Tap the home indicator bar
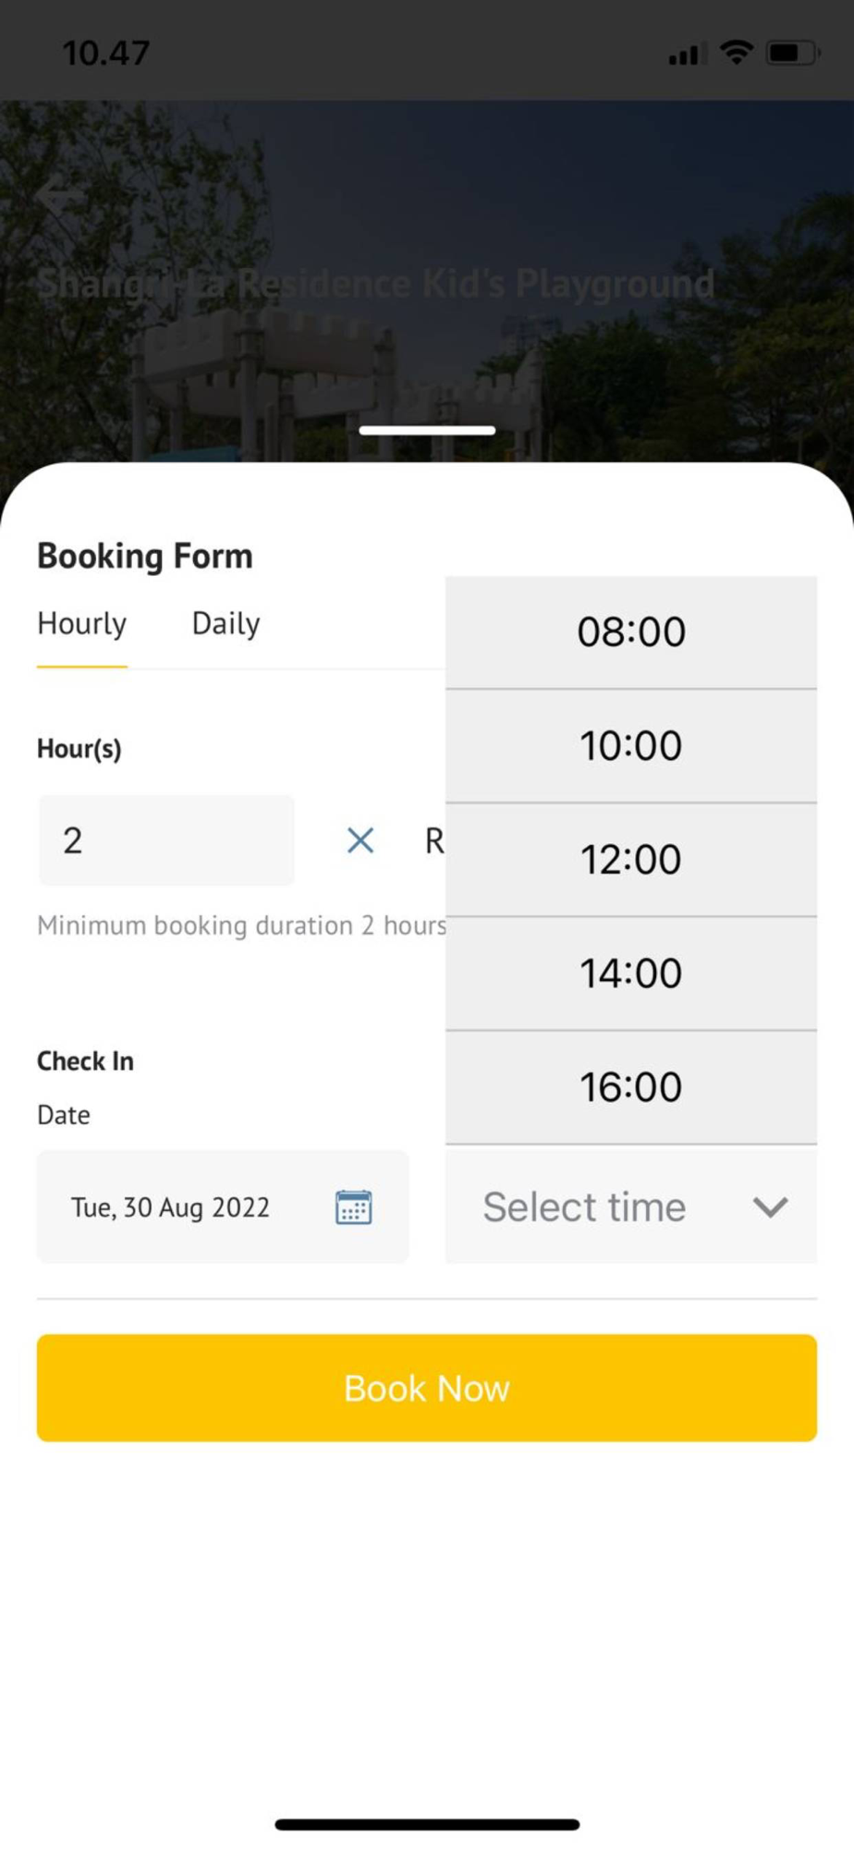The image size is (854, 1849). pos(427,1825)
